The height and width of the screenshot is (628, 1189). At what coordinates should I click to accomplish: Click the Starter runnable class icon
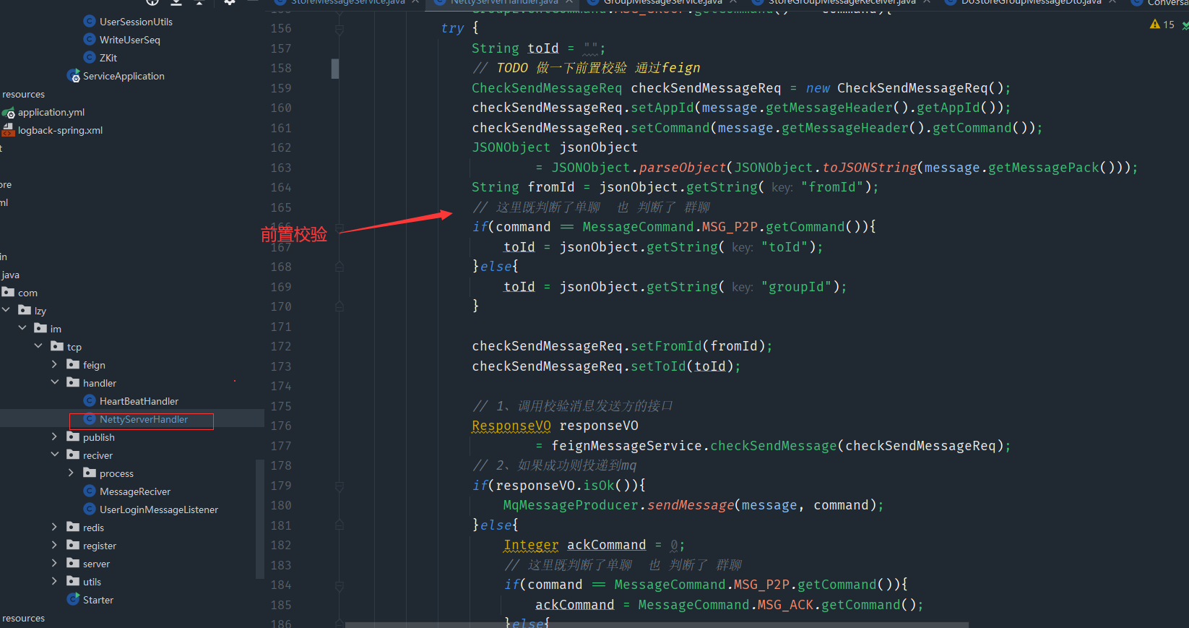point(73,599)
